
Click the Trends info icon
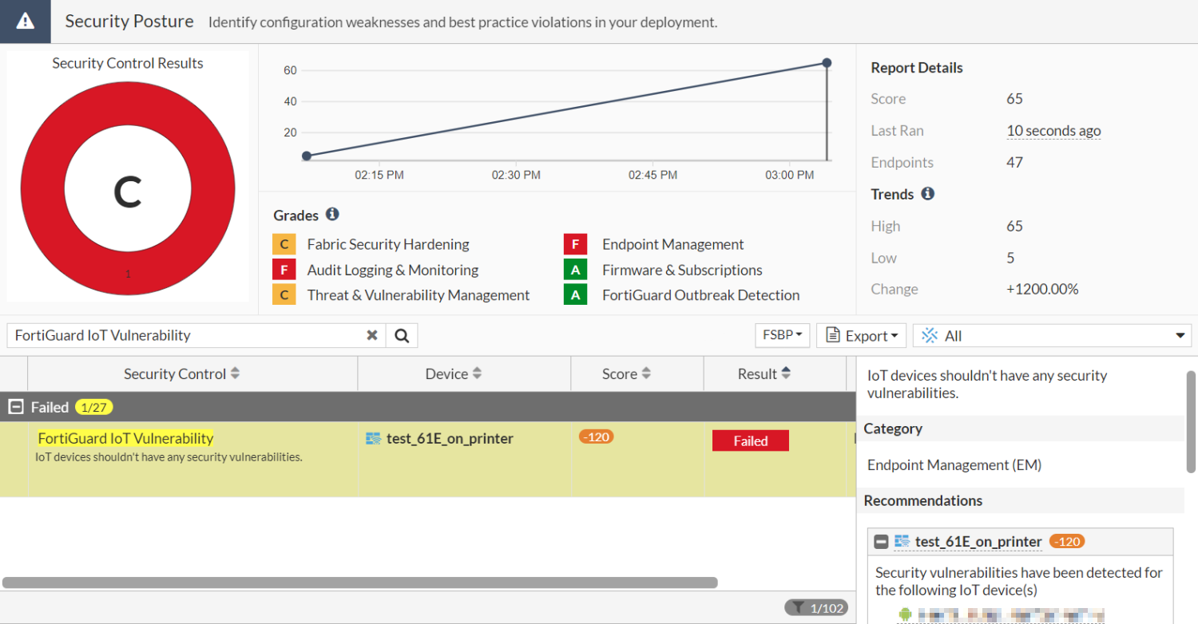click(927, 194)
